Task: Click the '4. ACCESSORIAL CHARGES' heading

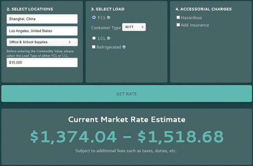Action: tap(203, 9)
